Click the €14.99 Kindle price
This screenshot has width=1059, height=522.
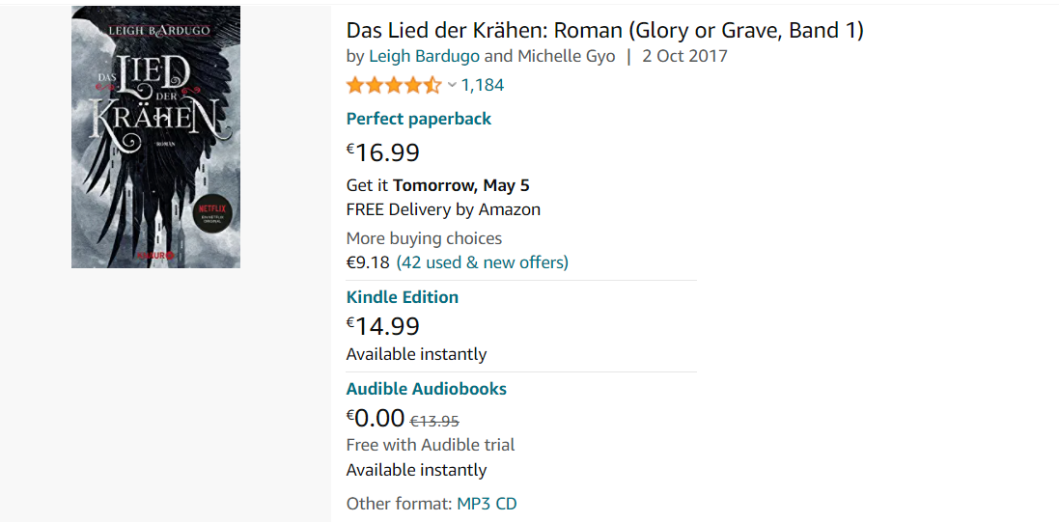click(383, 326)
